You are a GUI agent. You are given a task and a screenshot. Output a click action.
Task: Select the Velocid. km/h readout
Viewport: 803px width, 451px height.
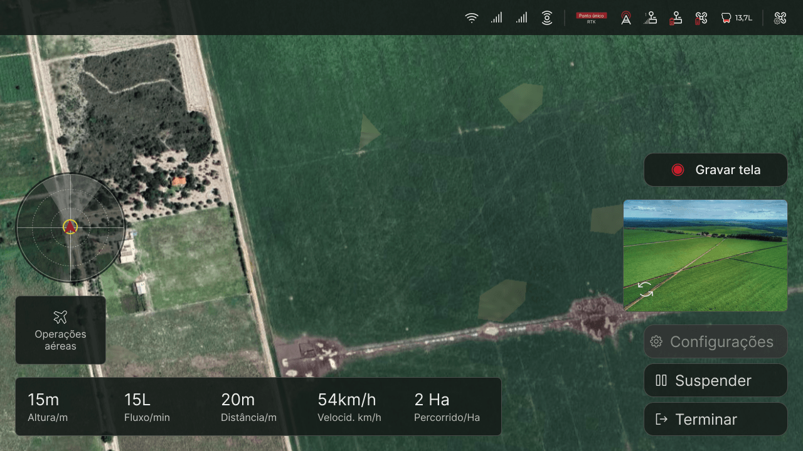[349, 407]
